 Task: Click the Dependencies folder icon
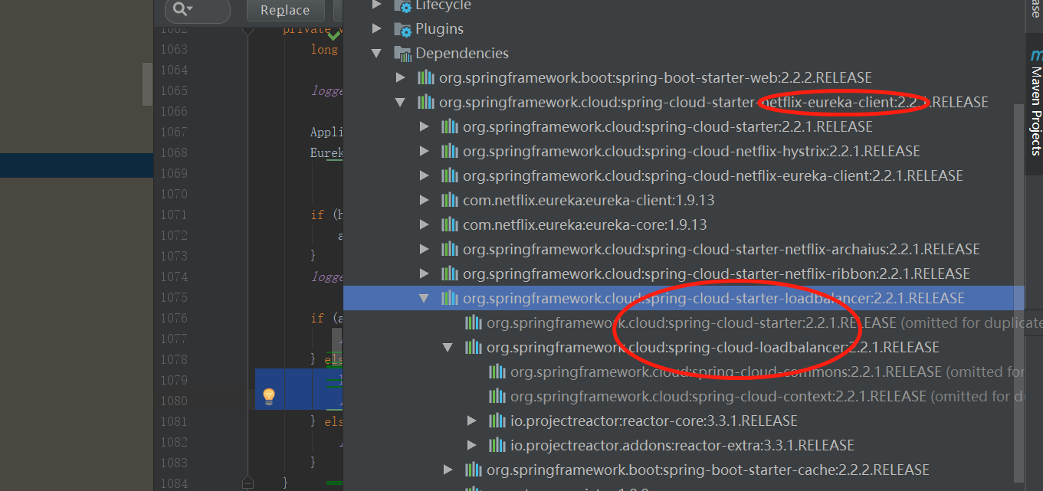pyautogui.click(x=402, y=54)
